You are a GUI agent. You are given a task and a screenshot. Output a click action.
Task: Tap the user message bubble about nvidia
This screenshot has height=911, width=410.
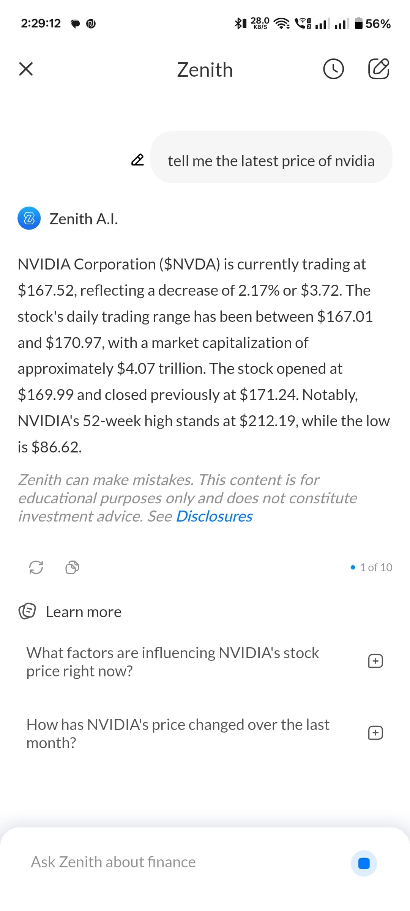271,161
